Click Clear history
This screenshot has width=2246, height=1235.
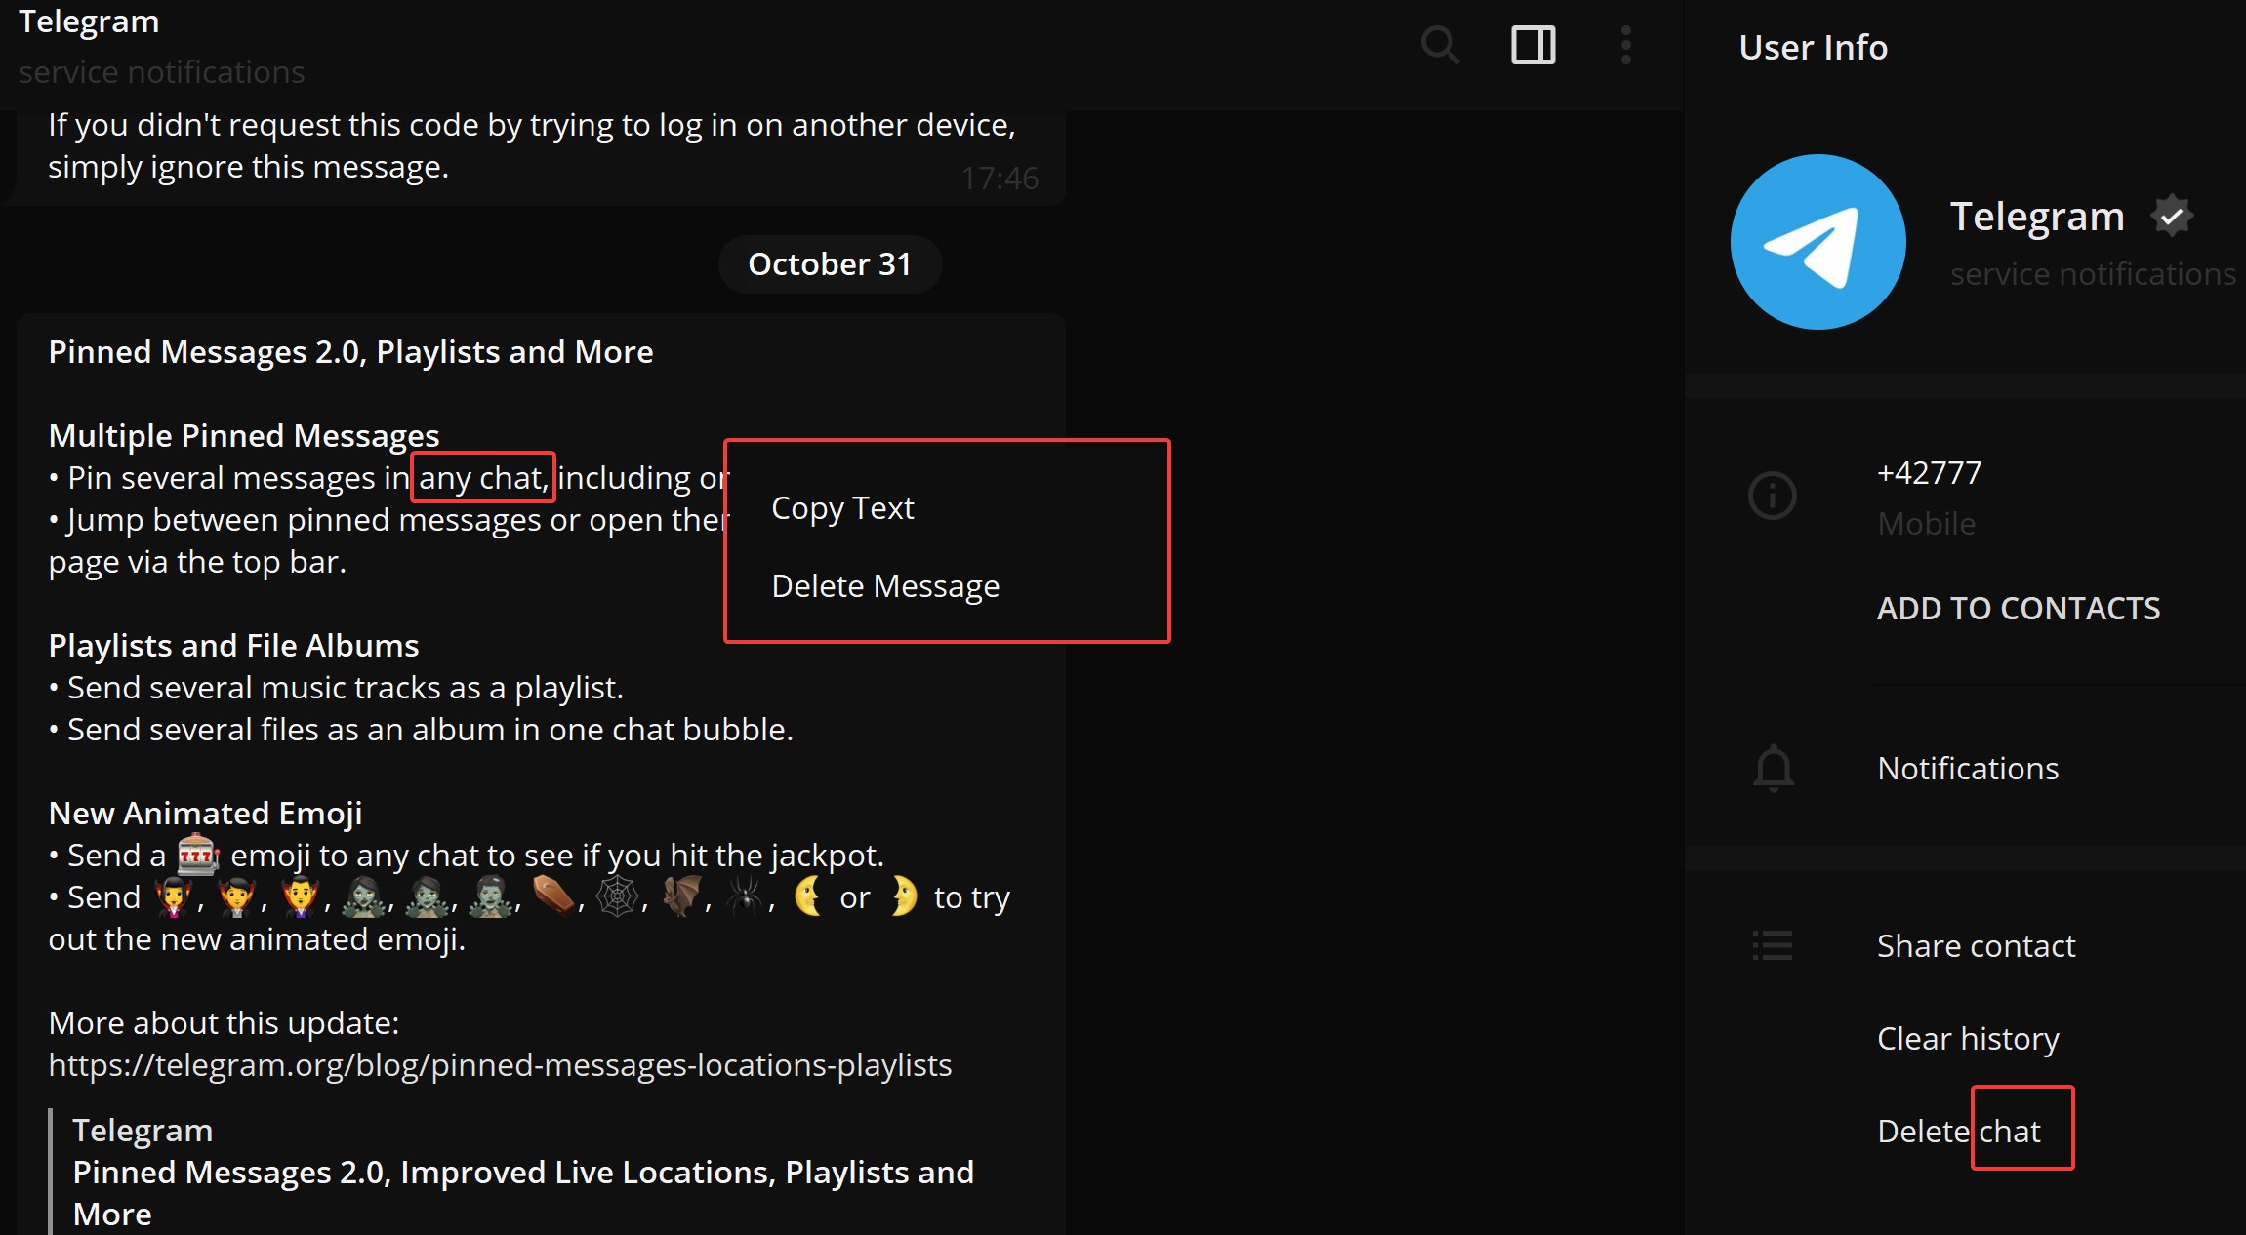coord(1967,1037)
